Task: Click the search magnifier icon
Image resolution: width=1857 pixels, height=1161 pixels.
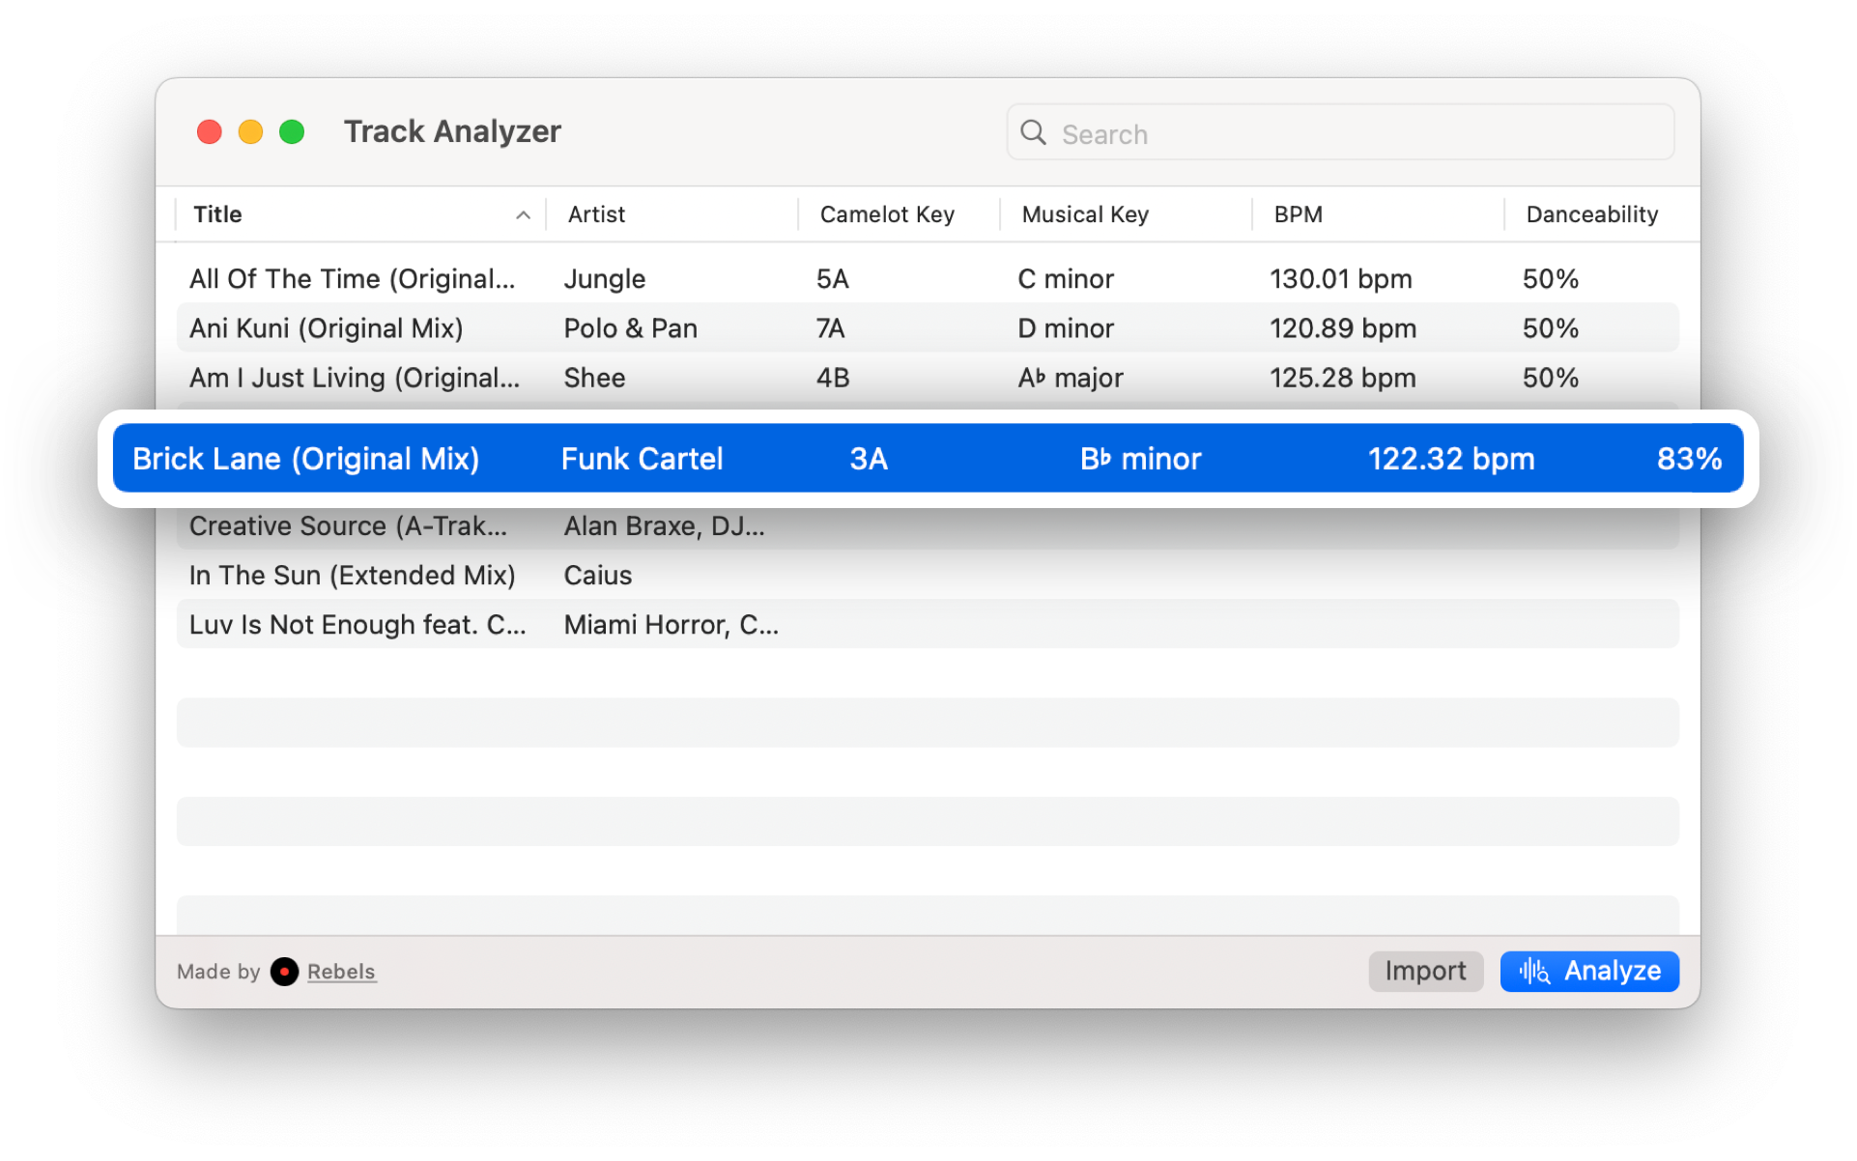Action: tap(1033, 132)
